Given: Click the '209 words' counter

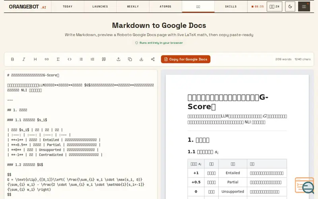Looking at the screenshot, I should 283,59.
